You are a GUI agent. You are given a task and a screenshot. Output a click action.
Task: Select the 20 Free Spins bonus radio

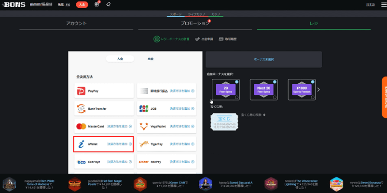point(236,98)
